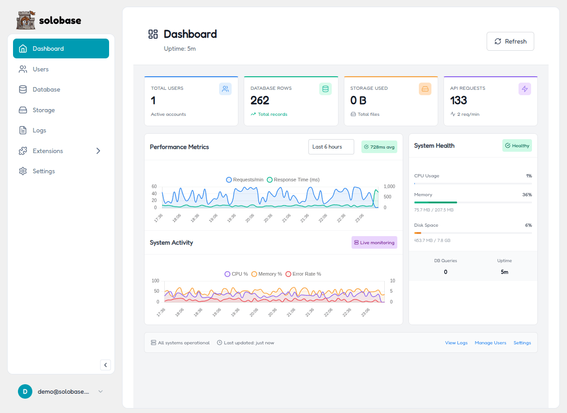The width and height of the screenshot is (567, 413).
Task: Expand the Extensions submenu chevron
Action: pos(98,151)
